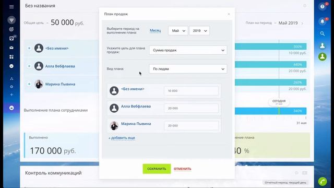Viewport: 334px width, 188px height.
Task: Click Отчетный период: текущий день label
Action: (285, 183)
